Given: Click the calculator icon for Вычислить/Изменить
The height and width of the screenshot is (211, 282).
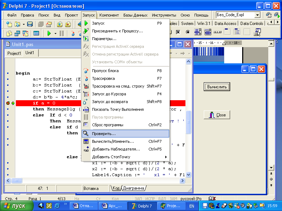Looking at the screenshot, I should (x=86, y=141).
